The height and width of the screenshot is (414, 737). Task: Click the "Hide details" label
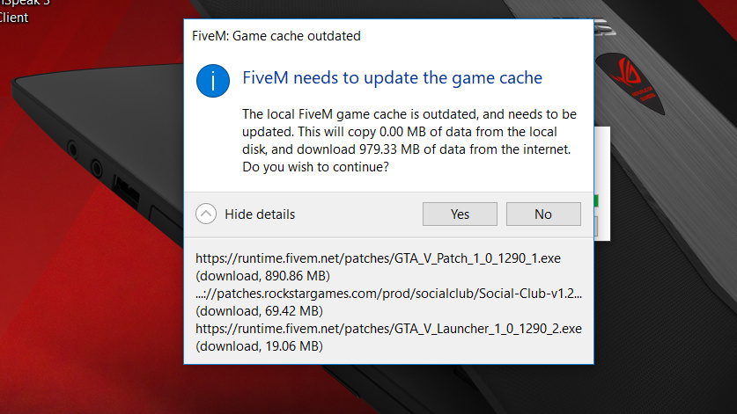point(260,214)
